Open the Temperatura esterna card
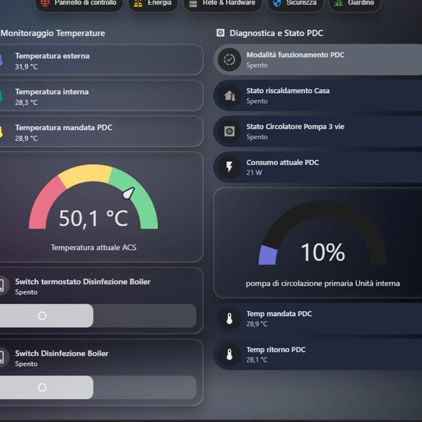 click(101, 60)
